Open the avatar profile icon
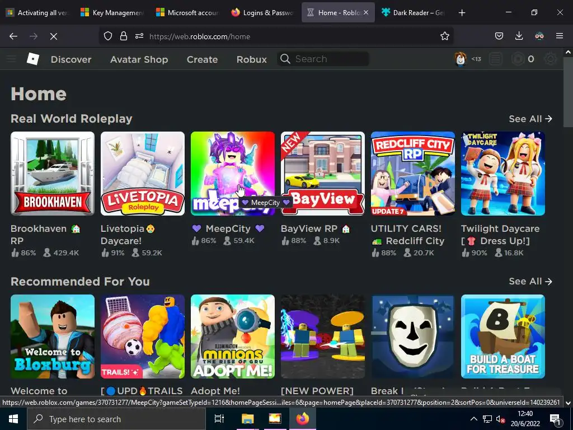 point(461,58)
